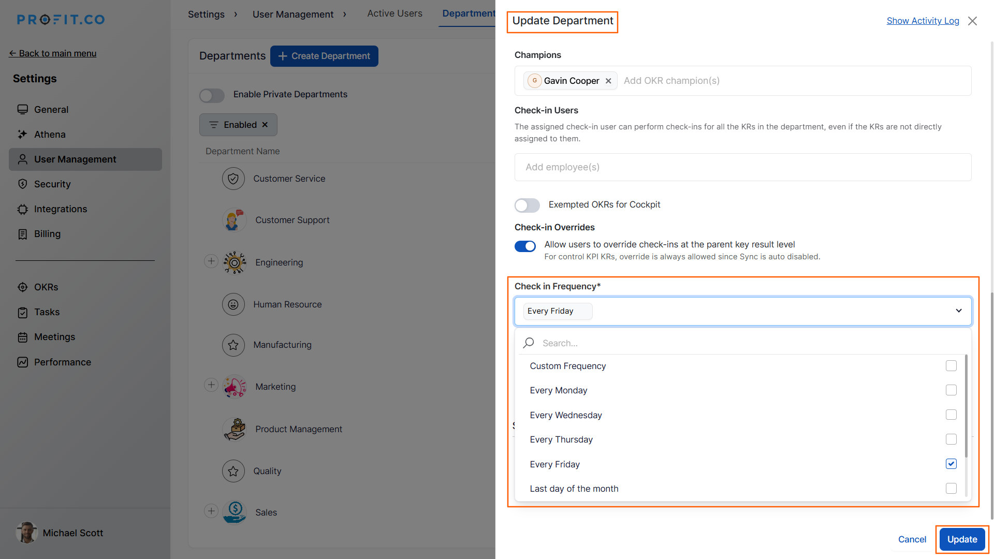Screen dimensions: 994x559
Task: Click the General settings icon
Action: (22, 110)
